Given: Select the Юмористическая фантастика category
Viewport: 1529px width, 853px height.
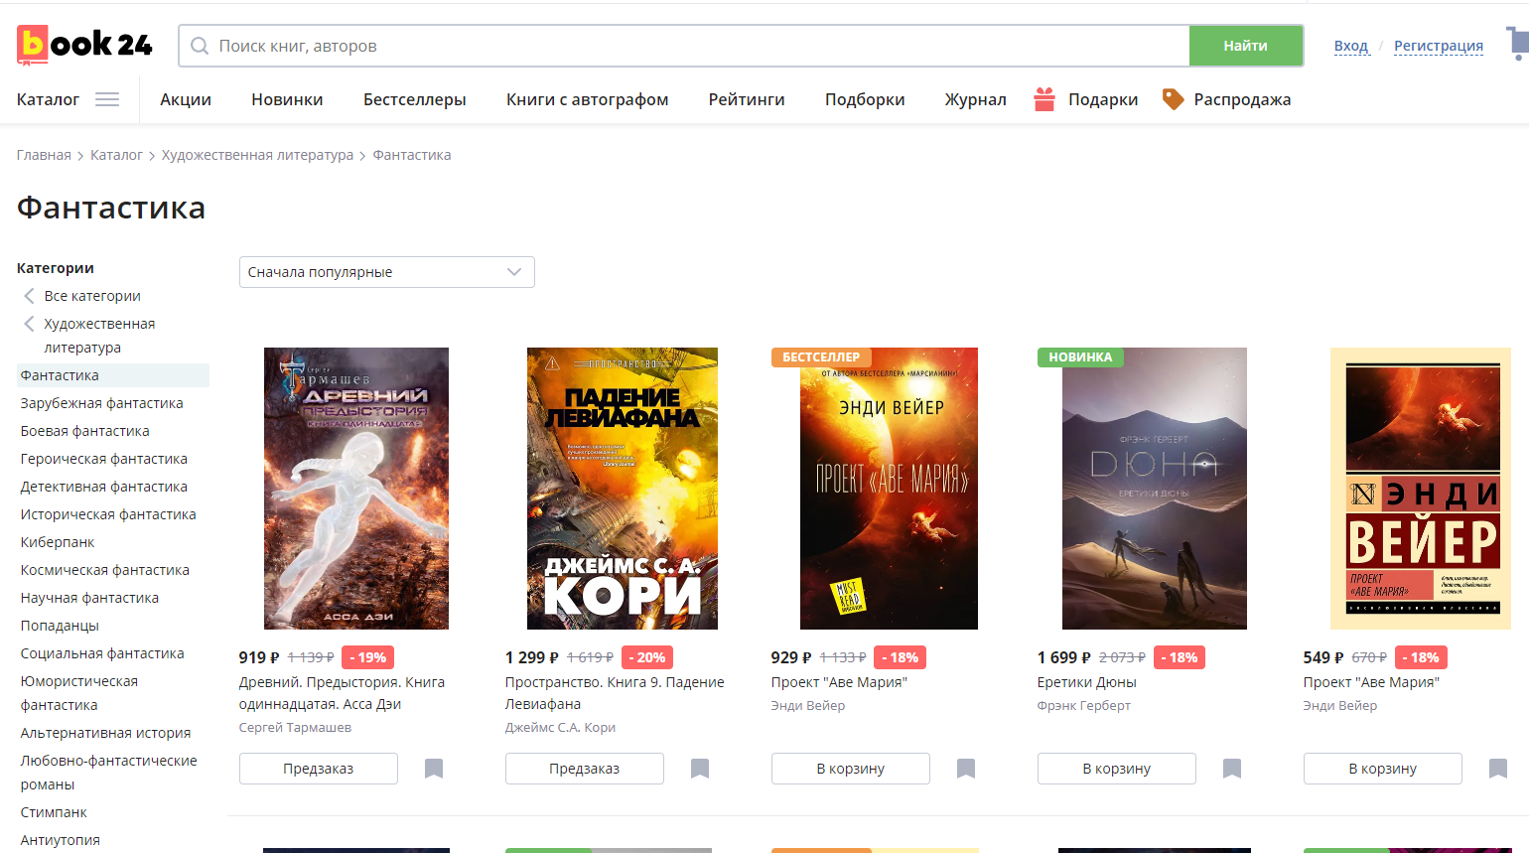Looking at the screenshot, I should coord(79,693).
